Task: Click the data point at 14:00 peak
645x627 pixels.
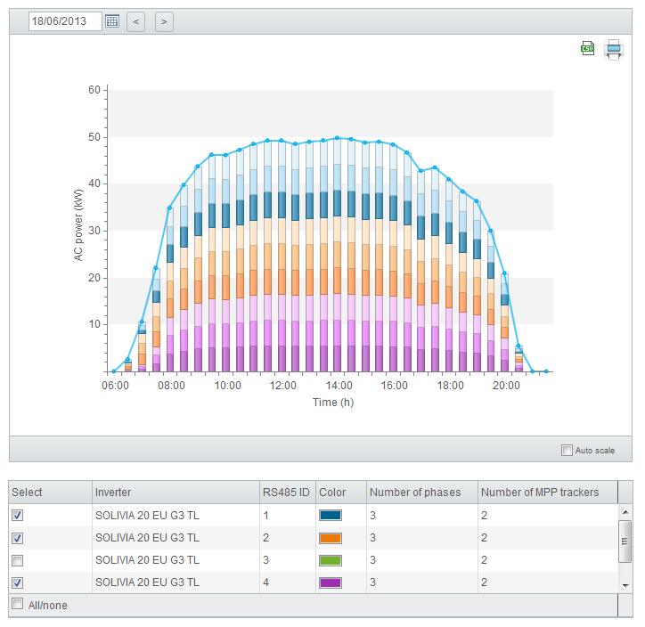Action: click(337, 138)
